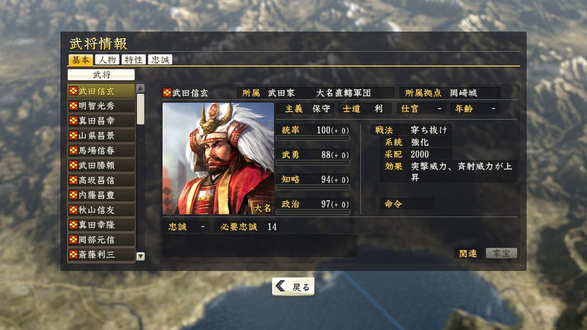
Task: Select the 基本 tab
Action: click(x=81, y=59)
